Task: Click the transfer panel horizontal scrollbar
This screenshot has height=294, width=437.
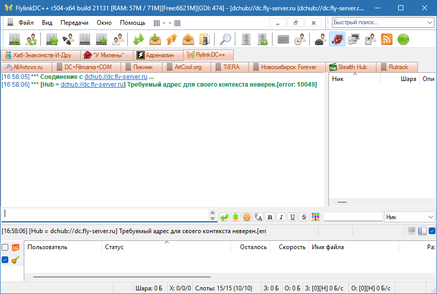Action: coord(122,277)
